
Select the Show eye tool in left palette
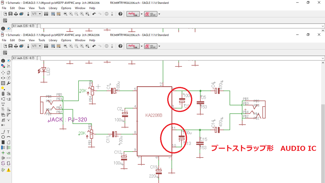tap(8, 61)
